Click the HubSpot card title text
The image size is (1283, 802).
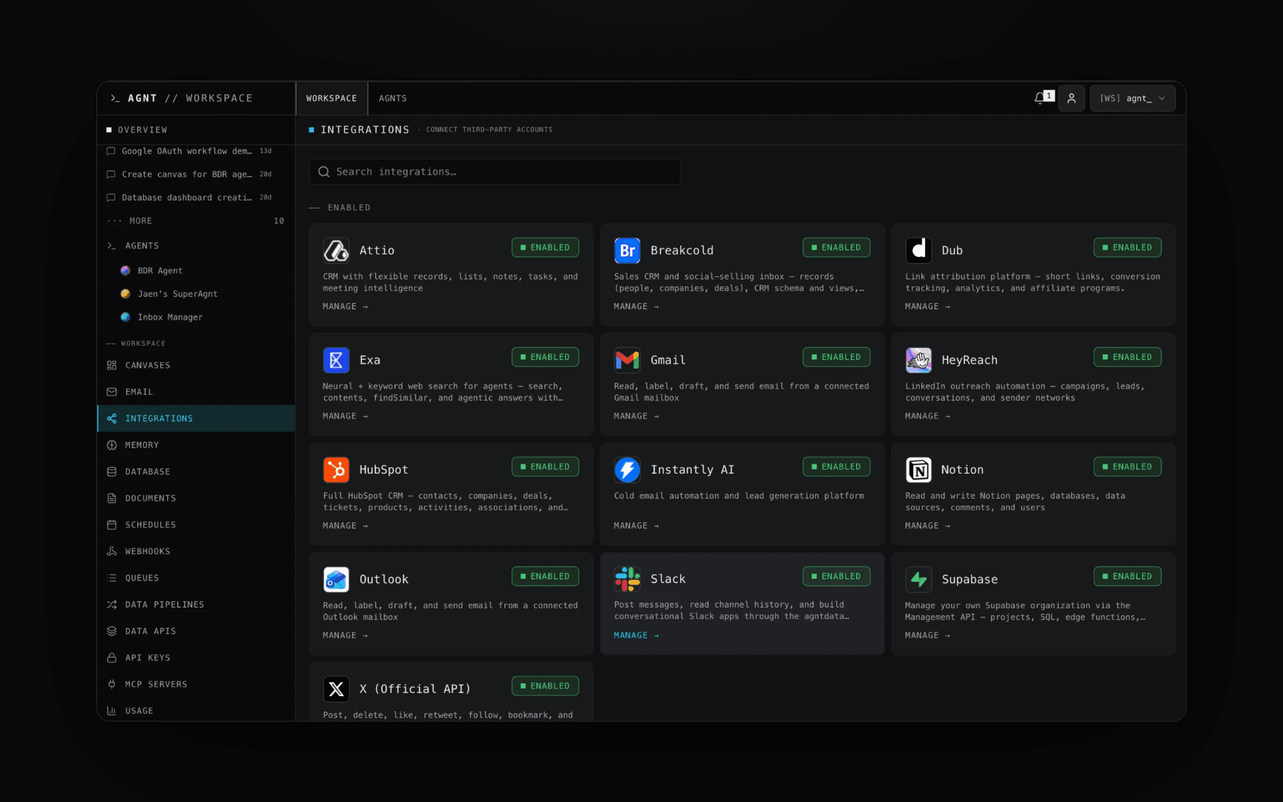coord(384,470)
